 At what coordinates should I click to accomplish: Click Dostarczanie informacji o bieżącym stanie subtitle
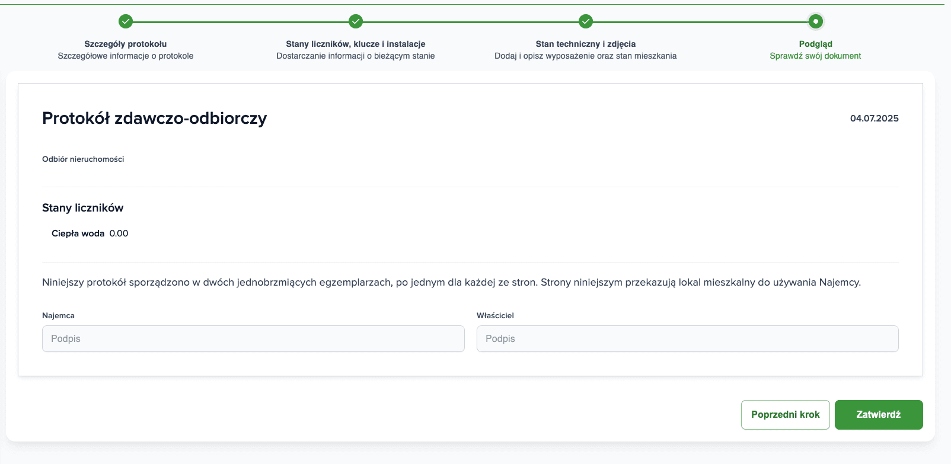356,56
